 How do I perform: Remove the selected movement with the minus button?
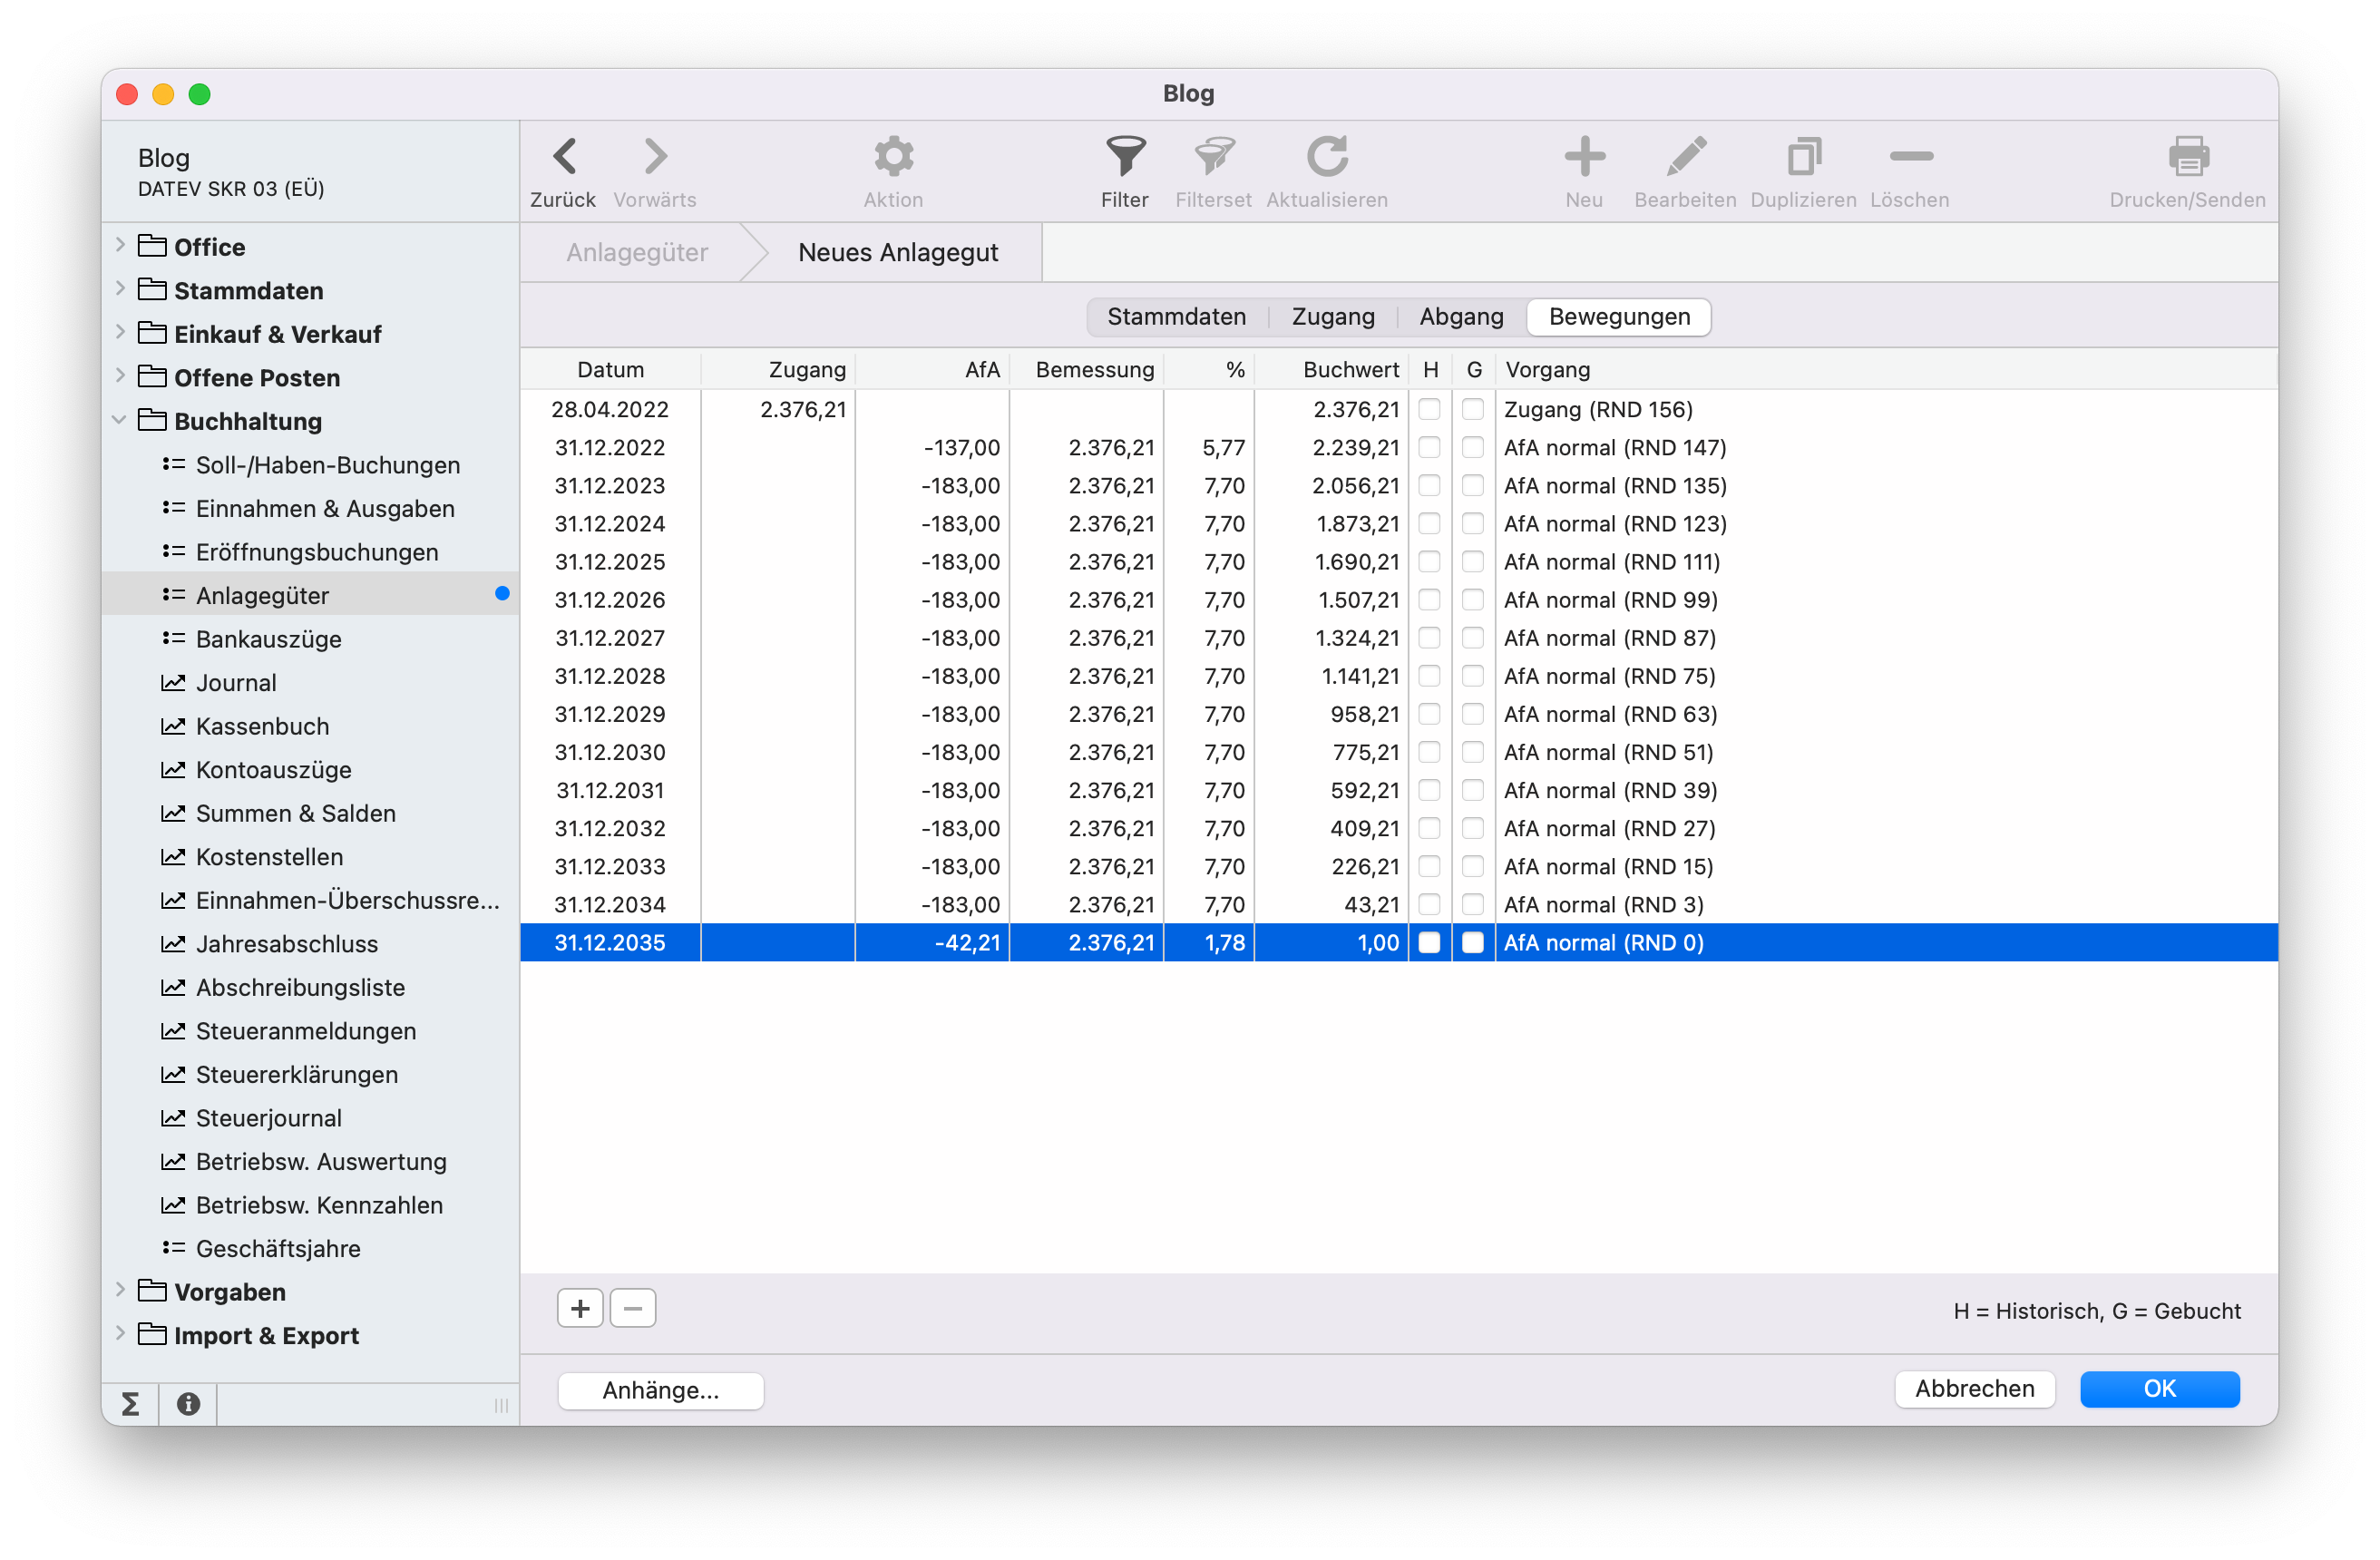click(x=633, y=1308)
